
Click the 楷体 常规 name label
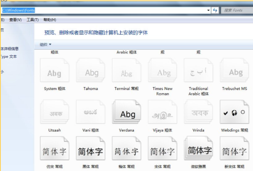click(126, 167)
